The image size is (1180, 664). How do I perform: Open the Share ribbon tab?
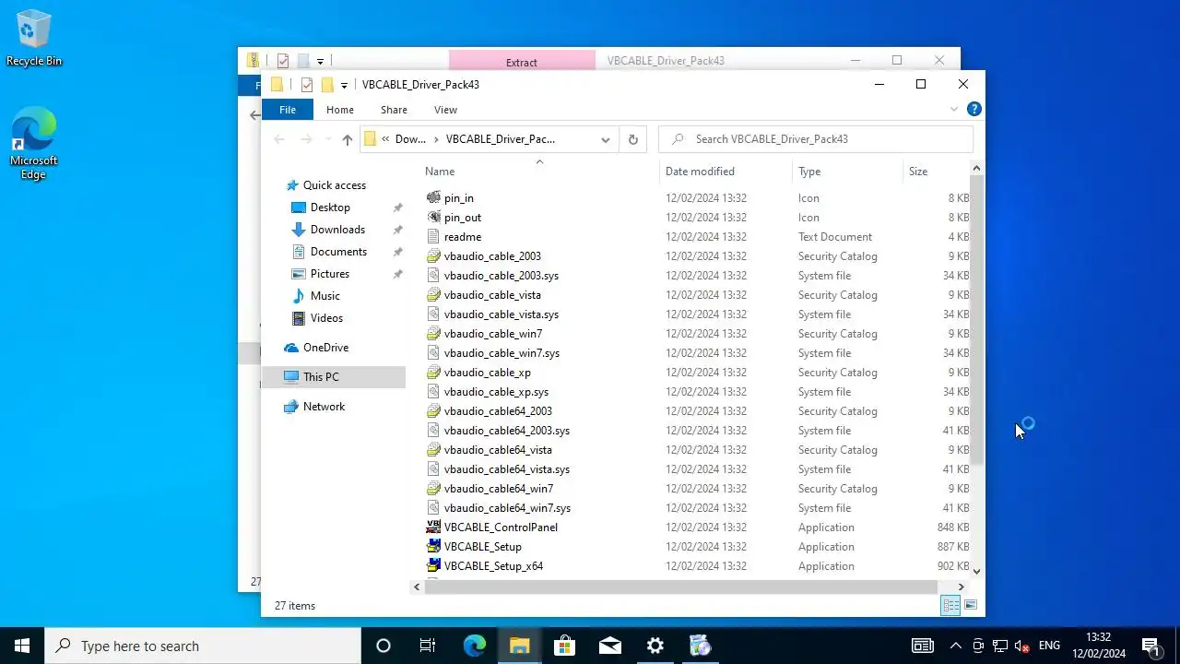[394, 110]
